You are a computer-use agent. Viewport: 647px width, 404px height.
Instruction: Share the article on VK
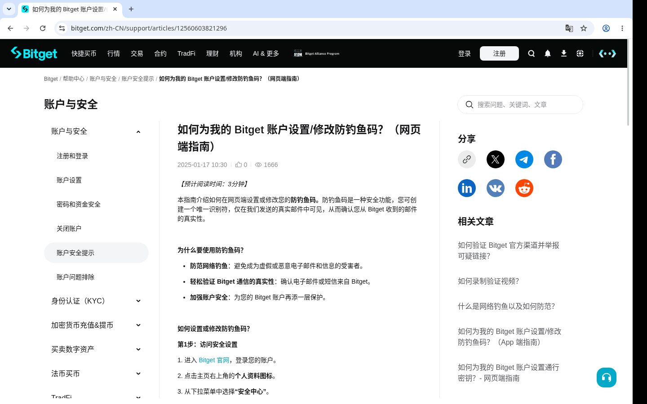[496, 188]
